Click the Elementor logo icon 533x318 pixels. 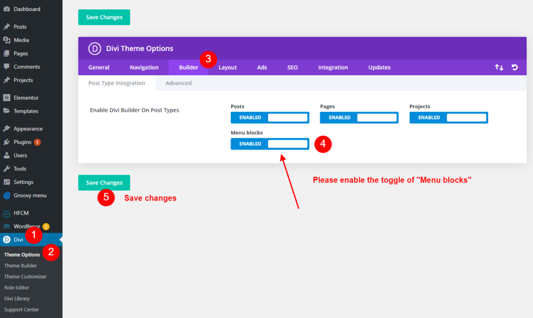(6, 98)
